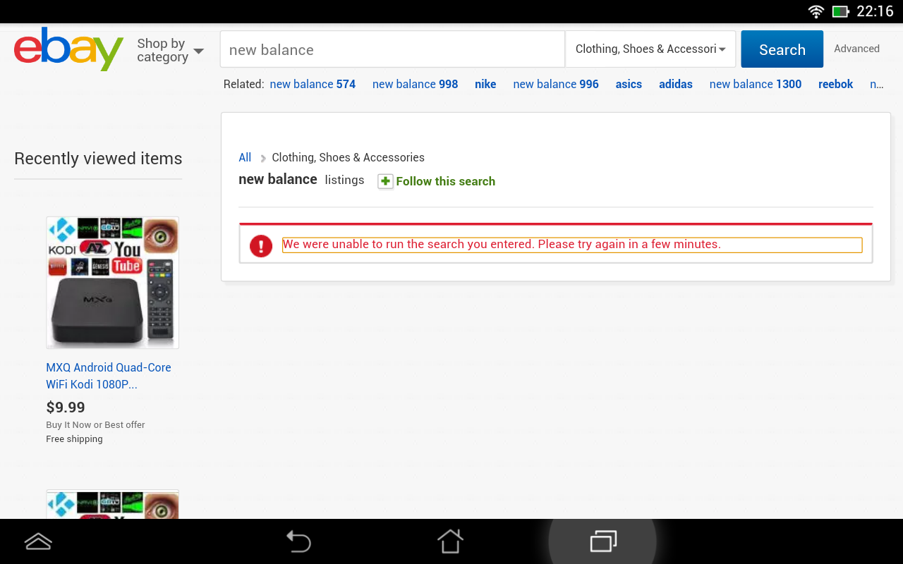Click the $9.99 price text
The height and width of the screenshot is (564, 903).
tap(66, 407)
